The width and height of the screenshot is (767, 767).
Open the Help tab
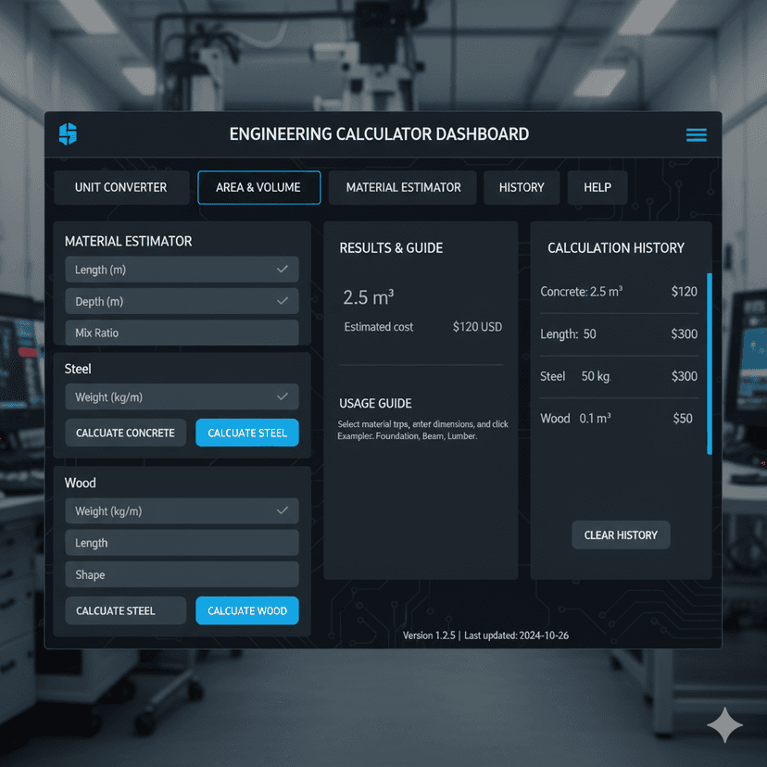pos(597,187)
